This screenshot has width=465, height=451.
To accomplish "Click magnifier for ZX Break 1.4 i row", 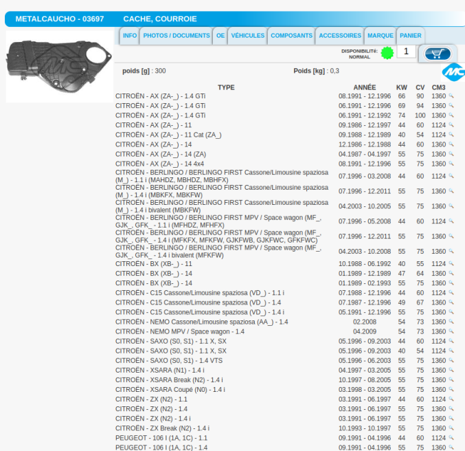I will pyautogui.click(x=452, y=428).
